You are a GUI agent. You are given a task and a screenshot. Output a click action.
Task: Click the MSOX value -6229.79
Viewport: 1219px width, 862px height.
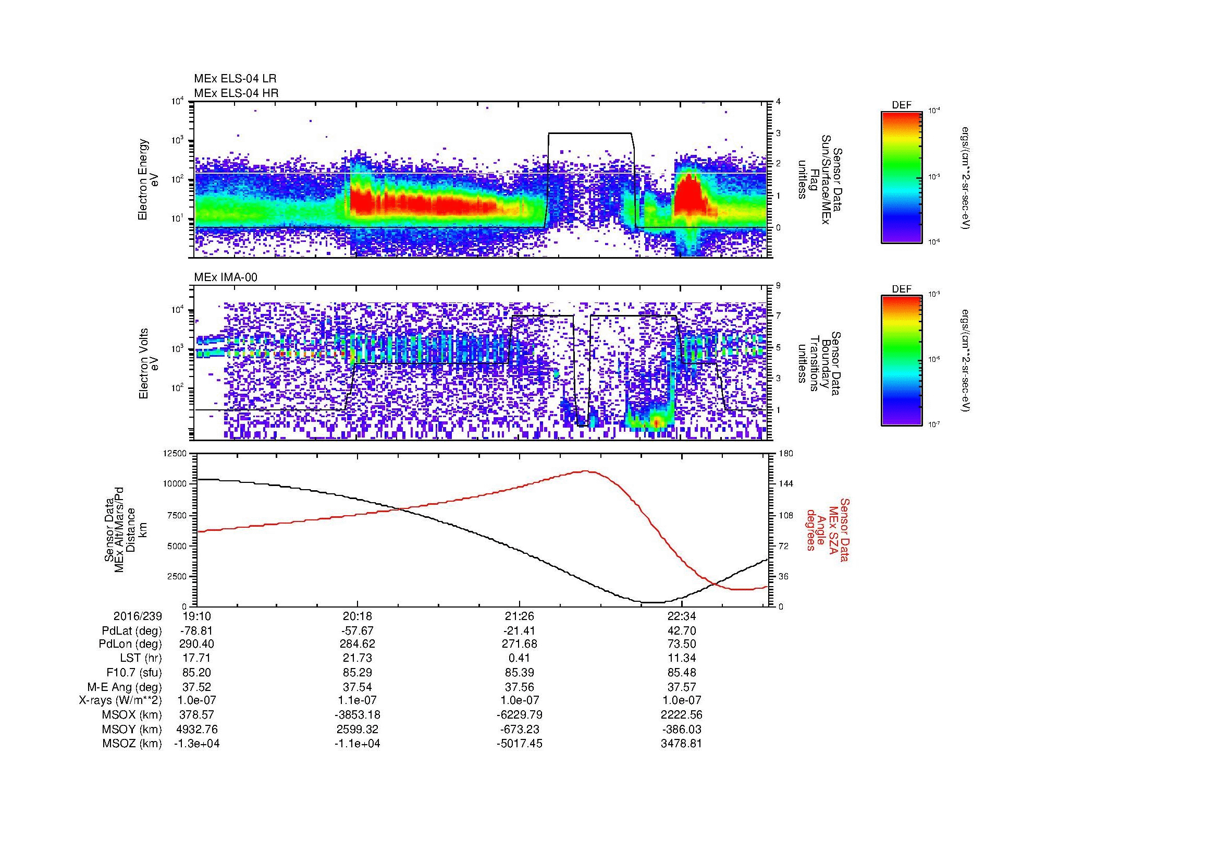coord(519,715)
